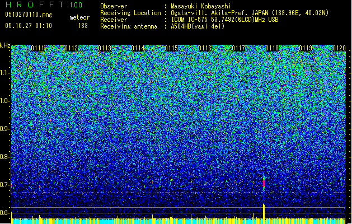This screenshot has height=224, width=352.
Task: Click the 0114 time marker label
Action: click(138, 48)
